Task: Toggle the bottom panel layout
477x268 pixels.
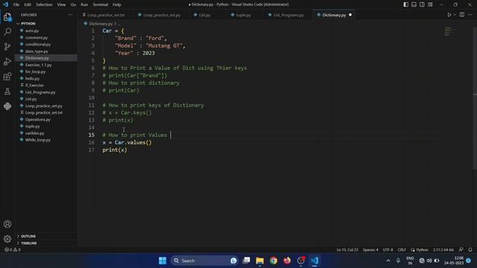Action: [x=414, y=4]
